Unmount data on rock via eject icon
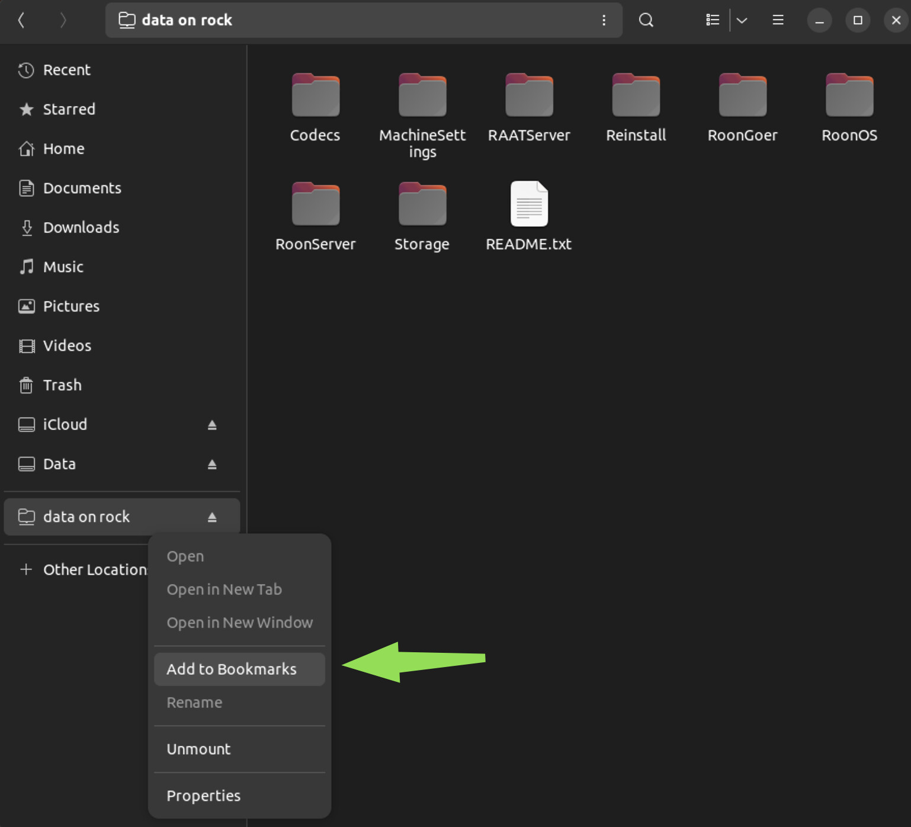Image resolution: width=911 pixels, height=827 pixels. click(x=212, y=517)
